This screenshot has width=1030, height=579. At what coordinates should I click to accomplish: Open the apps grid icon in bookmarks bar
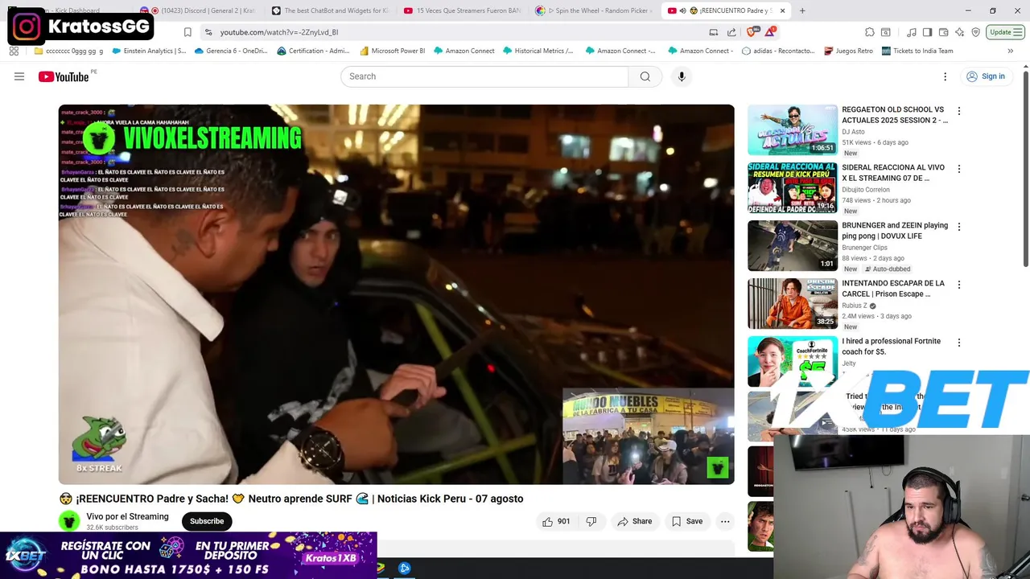(14, 51)
